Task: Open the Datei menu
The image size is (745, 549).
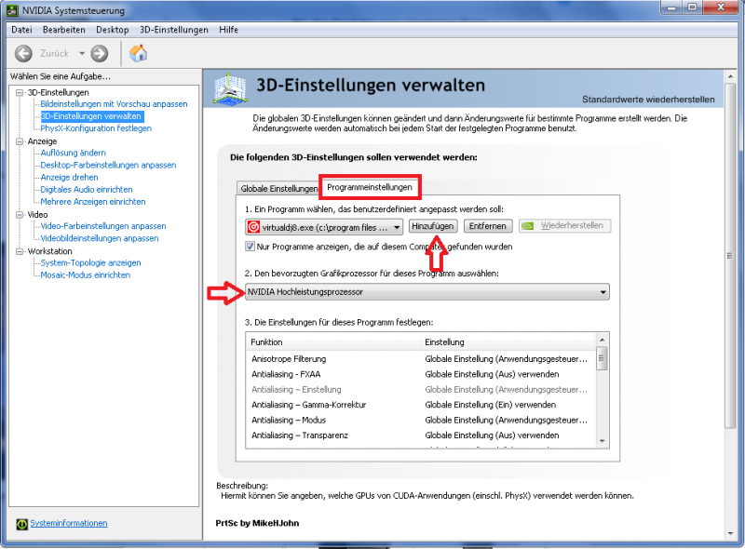Action: pyautogui.click(x=21, y=30)
